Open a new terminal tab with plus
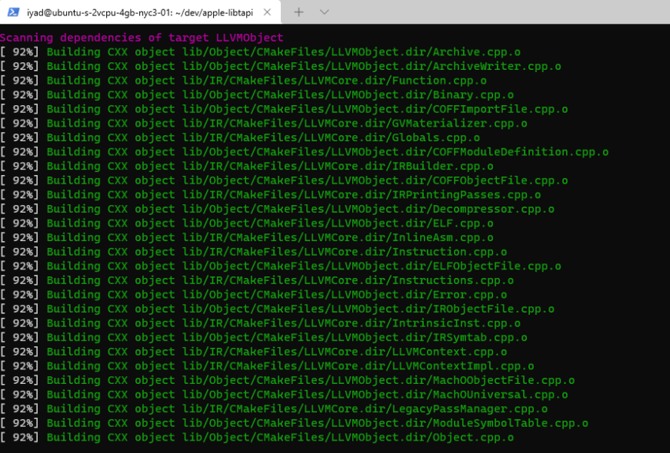The image size is (670, 453). (298, 12)
